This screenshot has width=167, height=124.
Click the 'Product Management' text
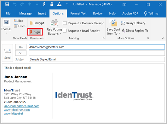click(x=18, y=81)
